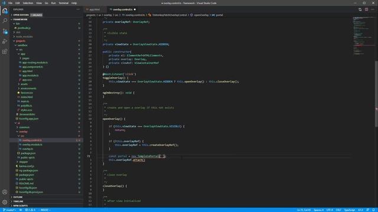The width and height of the screenshot is (378, 212).
Task: Open the Manage gear icon
Action: tap(5, 202)
